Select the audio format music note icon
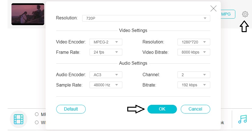The width and height of the screenshot is (252, 131). pyautogui.click(x=242, y=119)
